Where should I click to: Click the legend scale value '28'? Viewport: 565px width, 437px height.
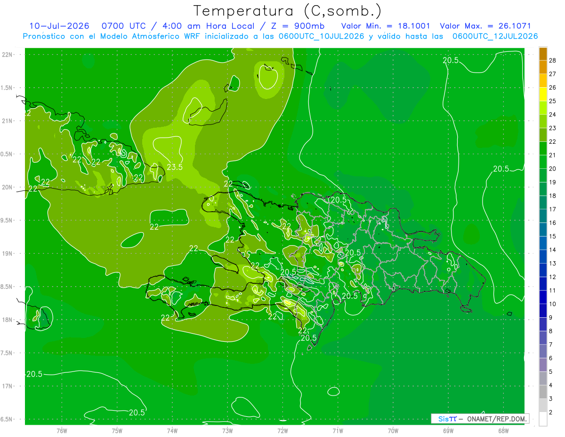(x=553, y=60)
